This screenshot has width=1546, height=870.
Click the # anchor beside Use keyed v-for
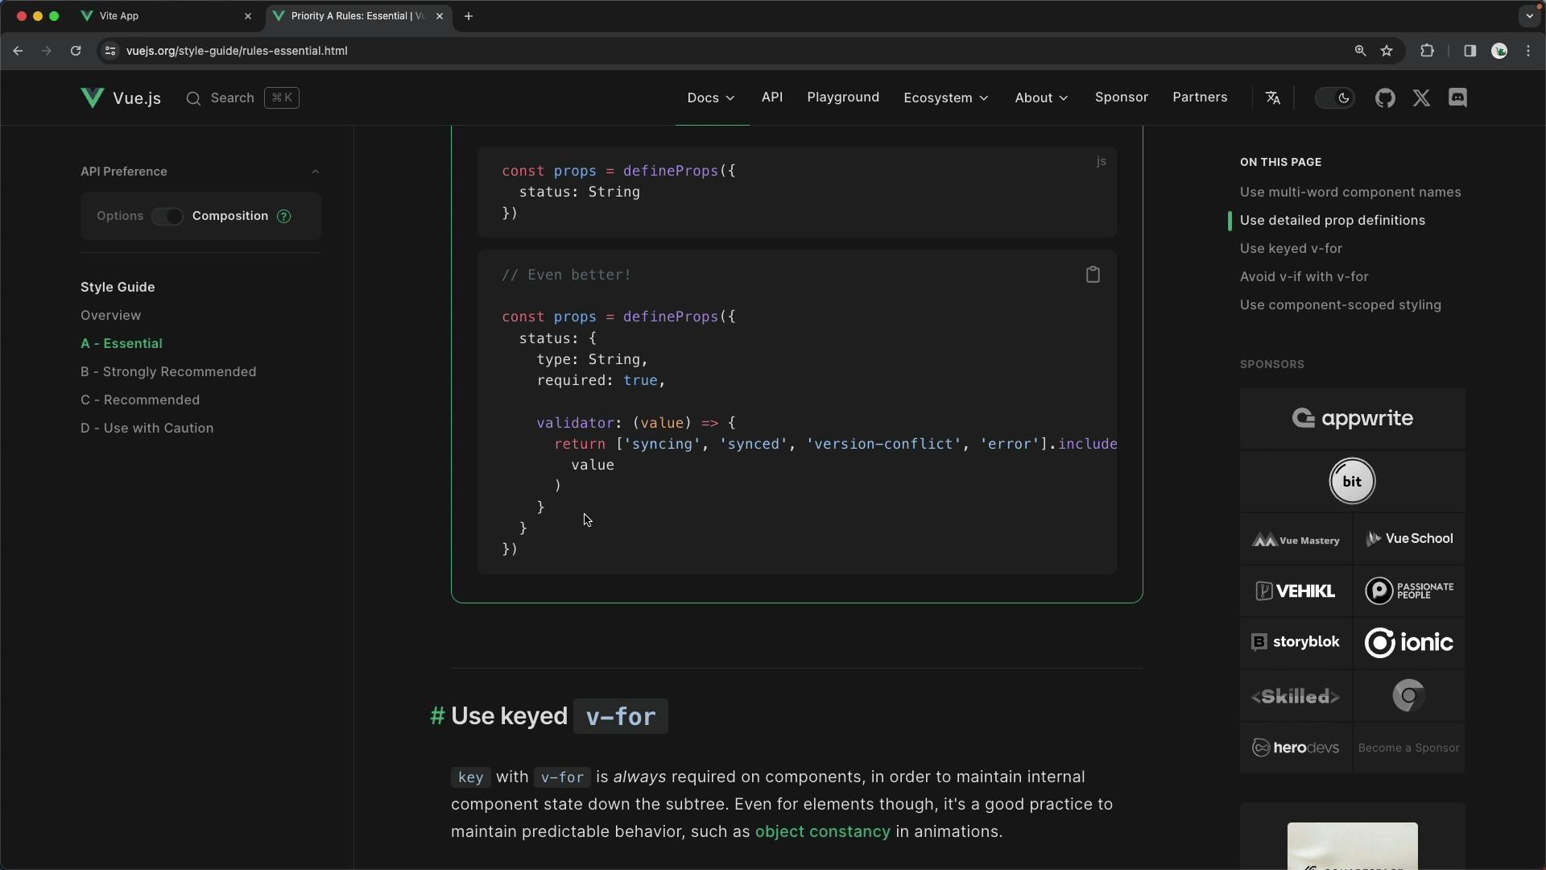tap(437, 716)
